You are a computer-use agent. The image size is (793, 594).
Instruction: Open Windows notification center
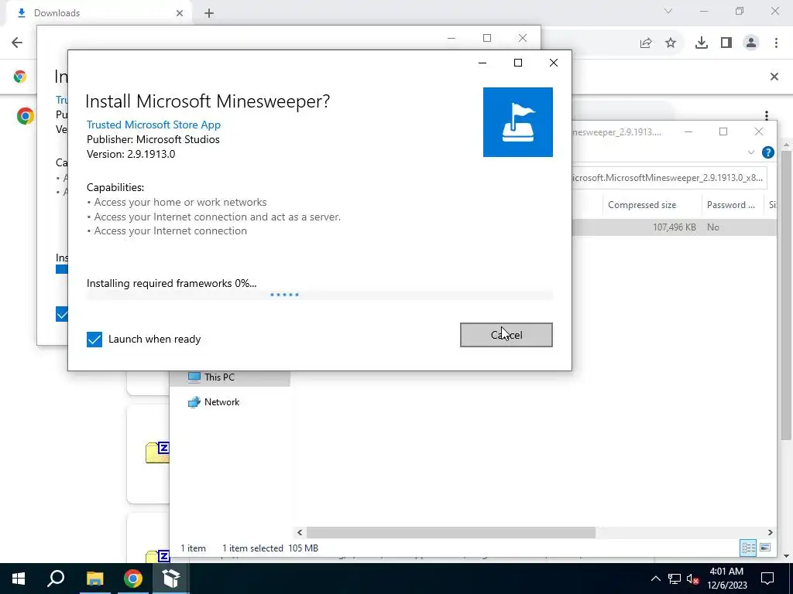click(x=767, y=579)
